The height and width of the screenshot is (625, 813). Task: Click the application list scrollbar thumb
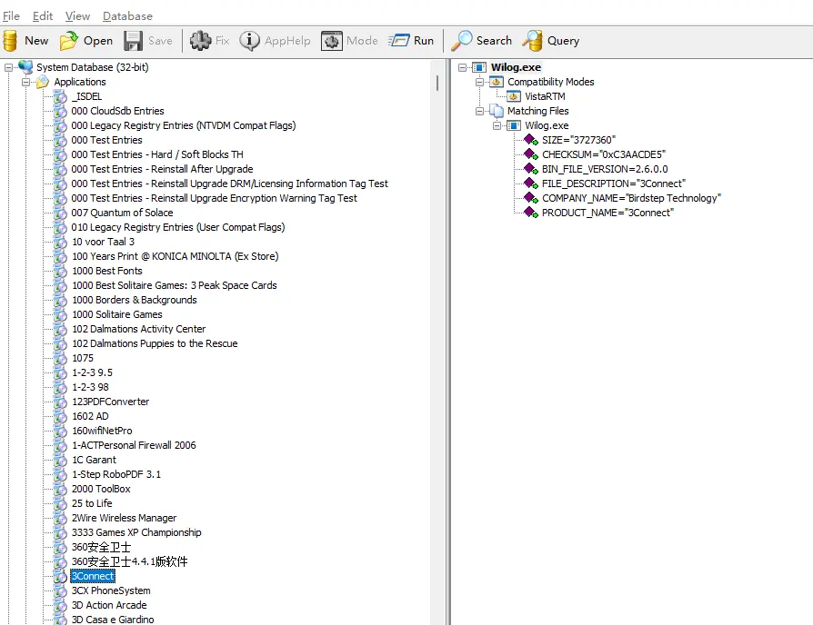[437, 83]
